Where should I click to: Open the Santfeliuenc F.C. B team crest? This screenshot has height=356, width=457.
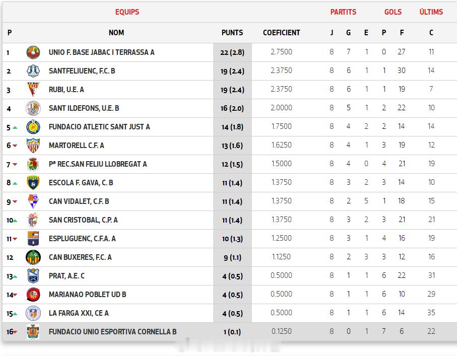33,71
